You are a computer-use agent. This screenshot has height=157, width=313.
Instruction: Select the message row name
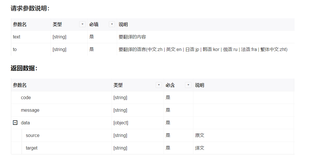[x=30, y=110]
